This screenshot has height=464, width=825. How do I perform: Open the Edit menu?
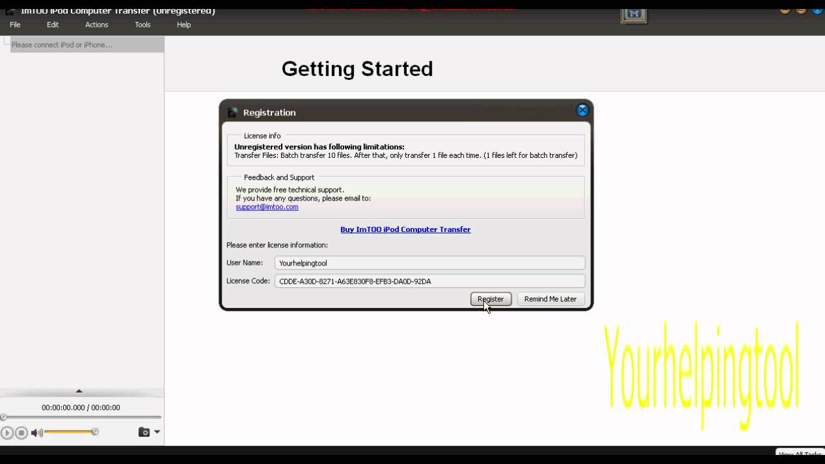tap(53, 24)
